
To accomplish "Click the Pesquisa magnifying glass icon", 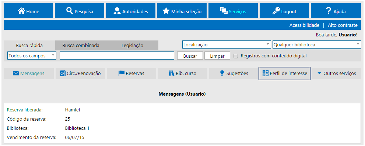I will [70, 11].
